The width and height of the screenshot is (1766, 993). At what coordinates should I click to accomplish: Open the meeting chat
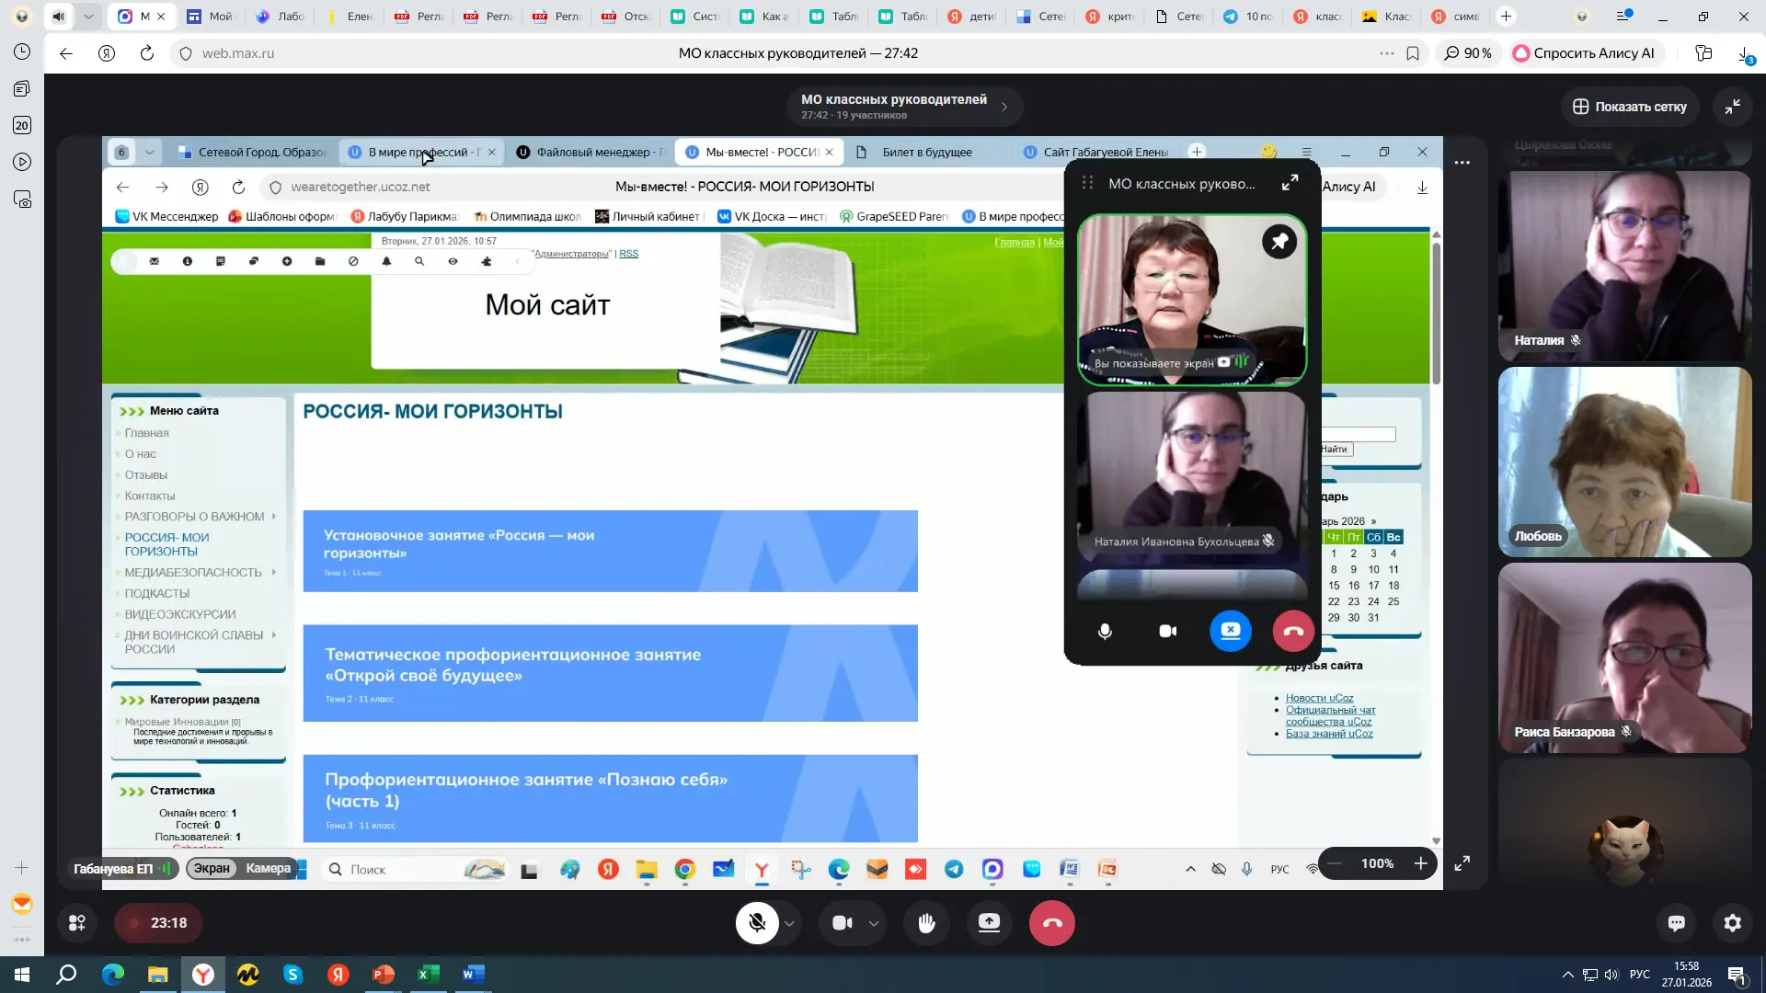(1676, 923)
